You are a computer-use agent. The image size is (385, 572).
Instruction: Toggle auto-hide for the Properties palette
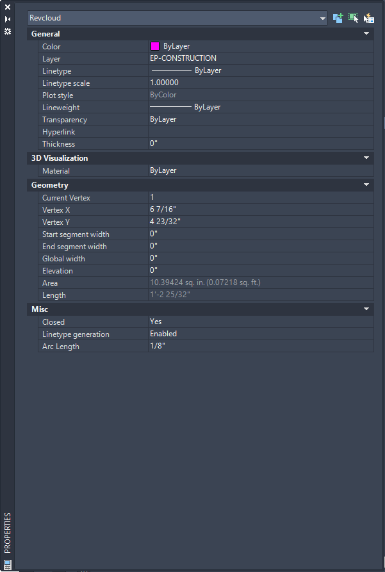7,19
